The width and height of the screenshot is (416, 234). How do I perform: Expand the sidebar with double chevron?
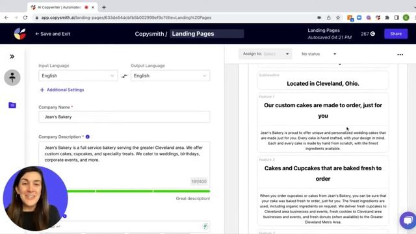coord(12,57)
